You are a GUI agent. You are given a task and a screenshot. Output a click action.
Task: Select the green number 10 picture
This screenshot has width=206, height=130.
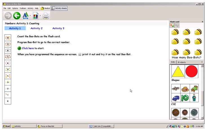point(185,98)
